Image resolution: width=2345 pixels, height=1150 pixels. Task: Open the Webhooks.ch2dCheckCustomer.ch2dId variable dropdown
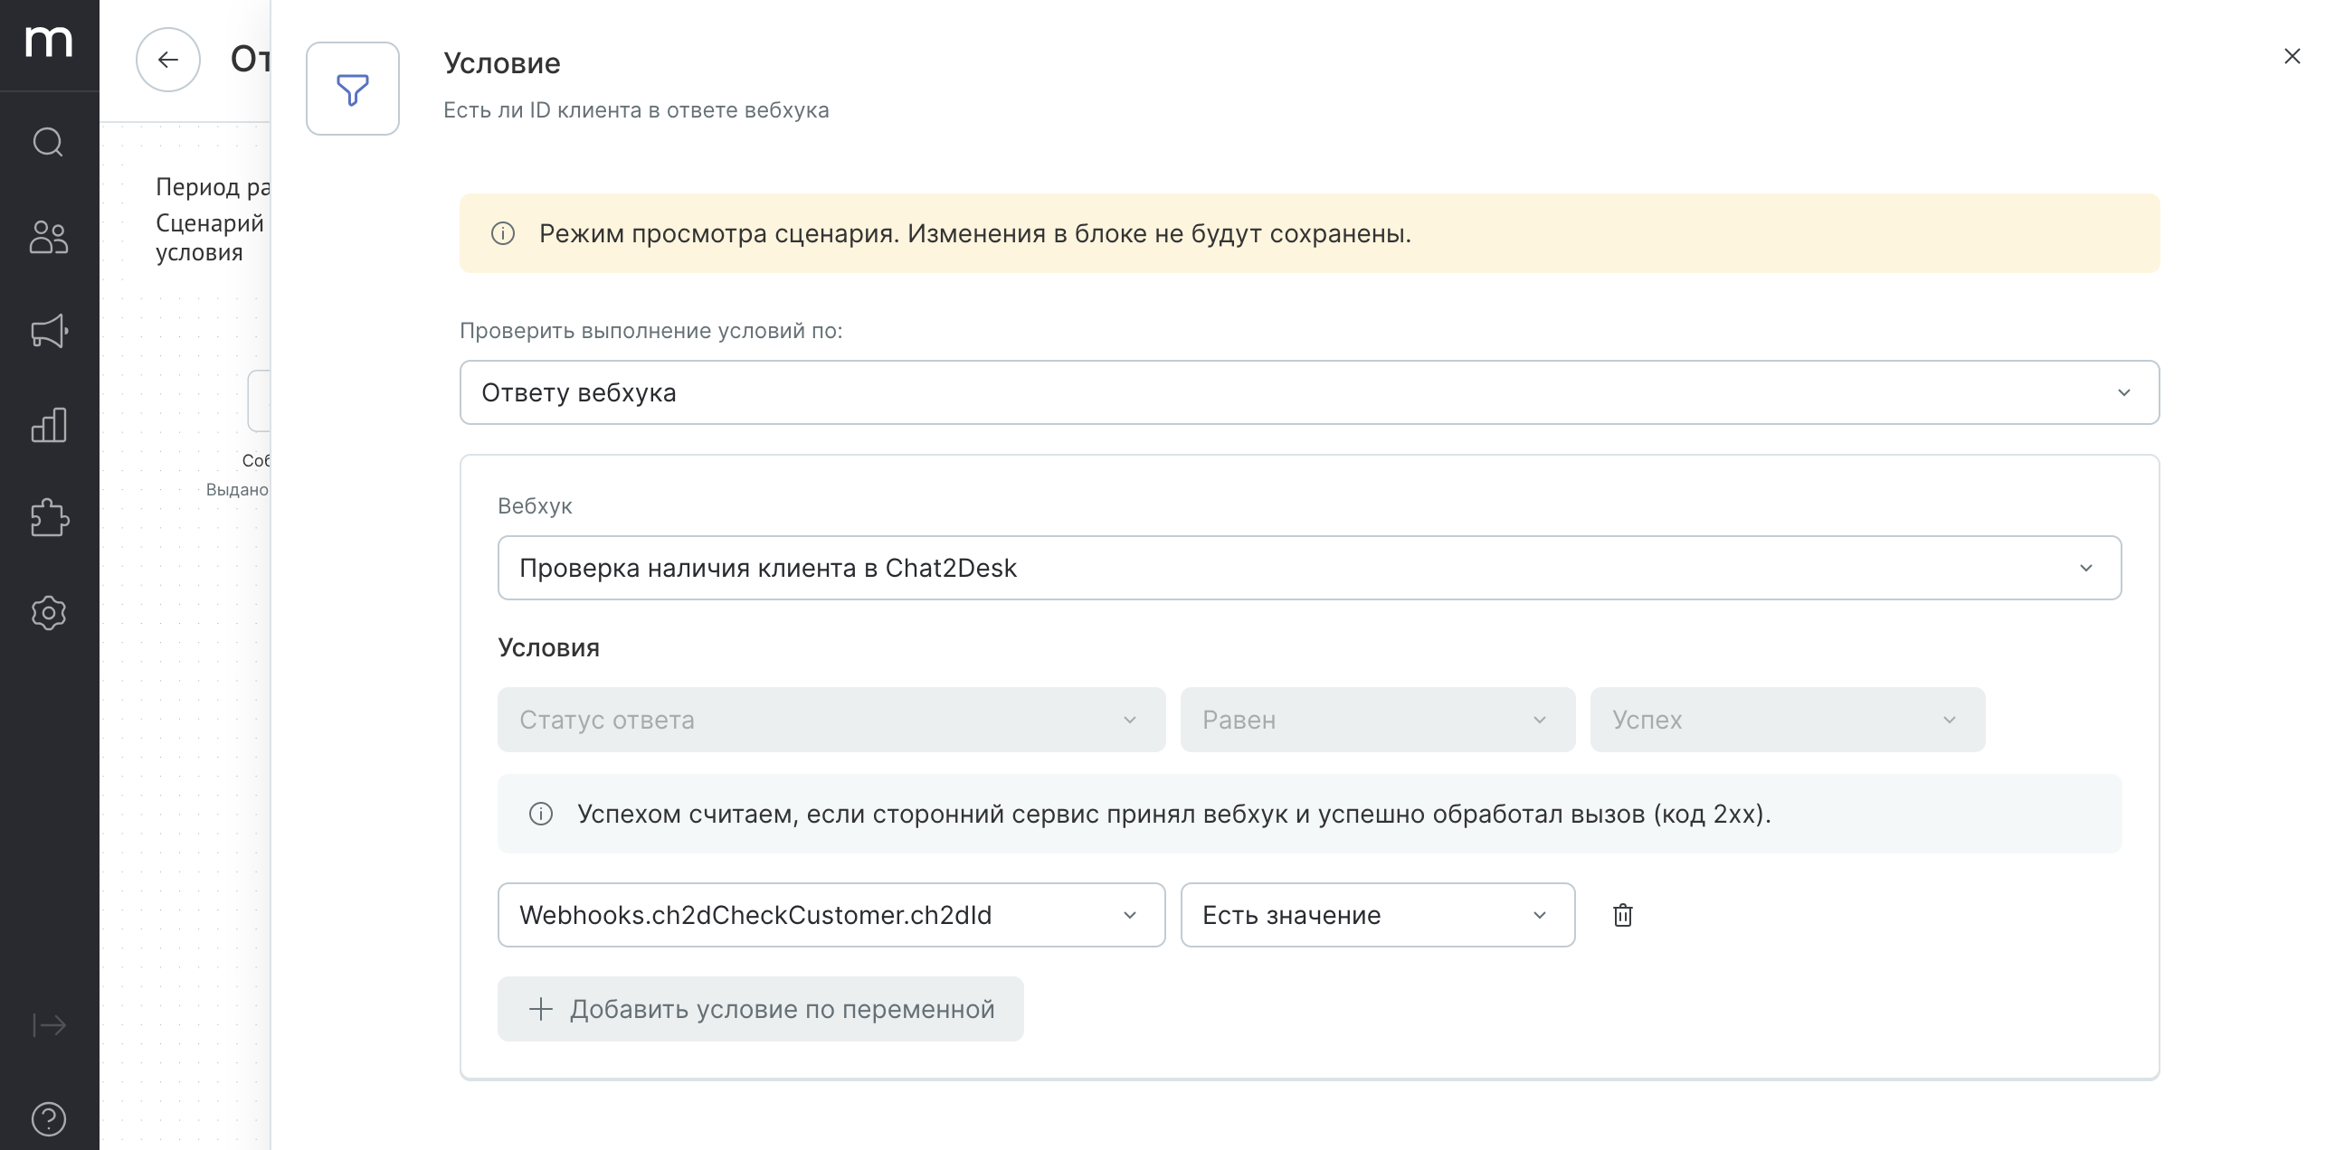[831, 915]
